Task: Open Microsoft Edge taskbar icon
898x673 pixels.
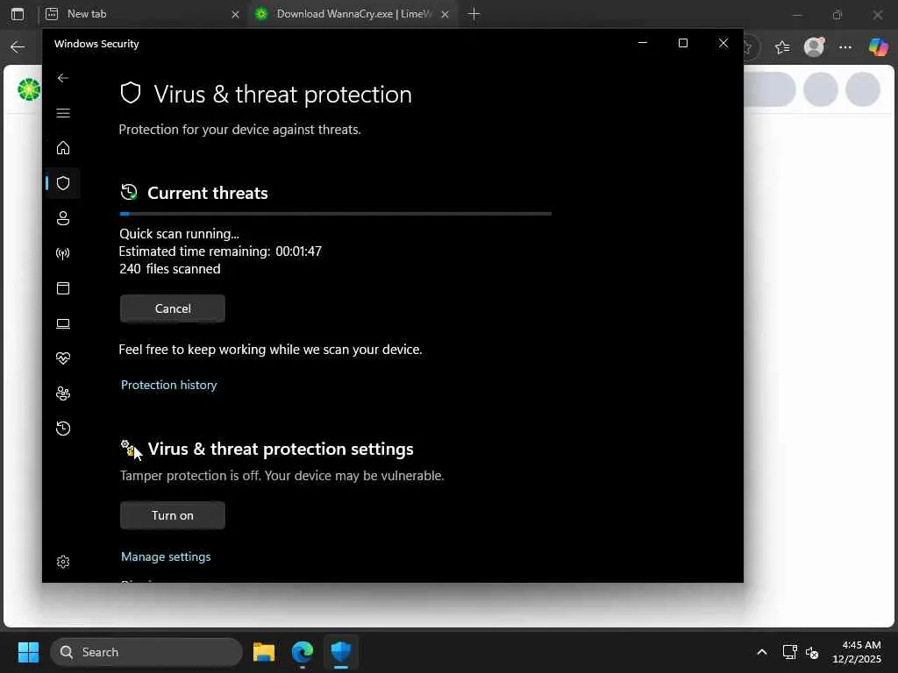Action: (303, 652)
